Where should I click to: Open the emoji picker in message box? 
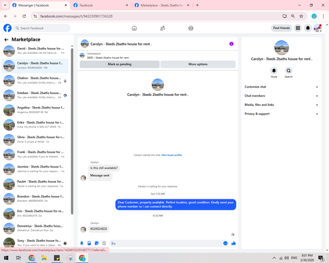point(225,243)
